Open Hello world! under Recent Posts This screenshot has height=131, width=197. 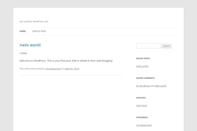coord(142,66)
